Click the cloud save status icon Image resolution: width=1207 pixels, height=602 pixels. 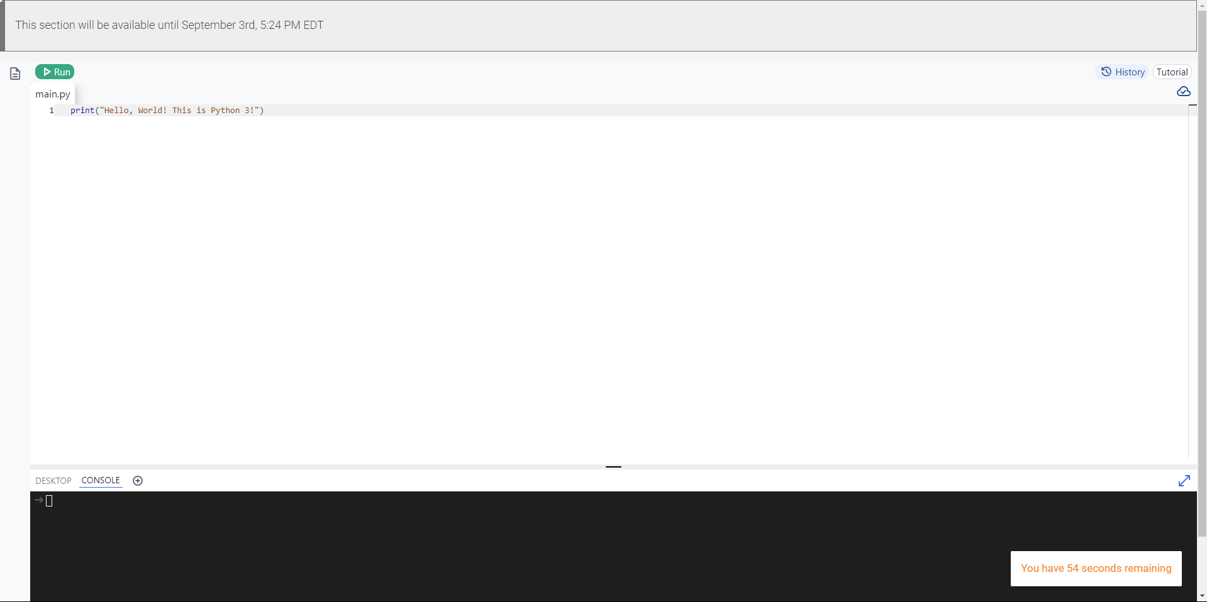[x=1183, y=92]
